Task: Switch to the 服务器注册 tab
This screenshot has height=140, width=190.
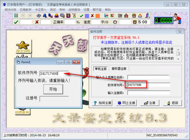Action: (119, 69)
